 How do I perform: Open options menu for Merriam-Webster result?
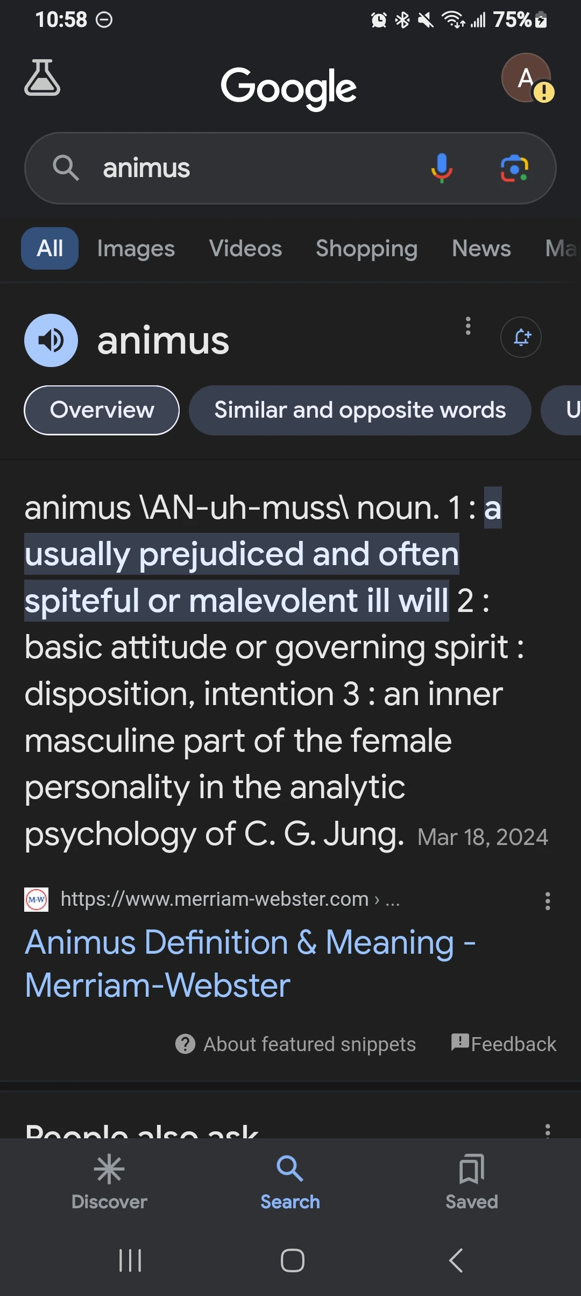coord(548,901)
